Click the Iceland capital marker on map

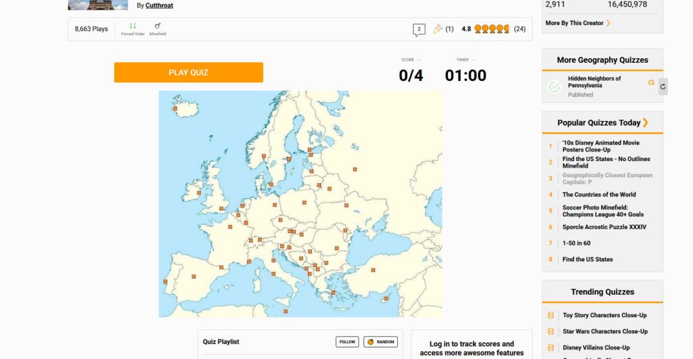175,108
